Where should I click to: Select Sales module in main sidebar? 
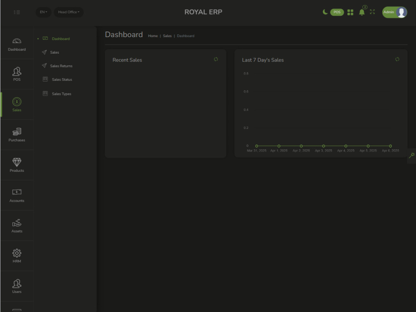(x=17, y=104)
